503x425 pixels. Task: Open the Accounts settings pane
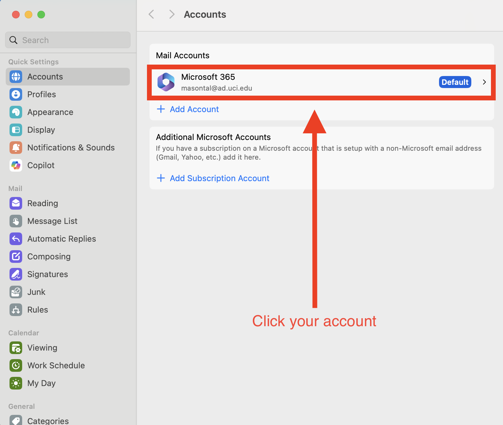coord(68,77)
